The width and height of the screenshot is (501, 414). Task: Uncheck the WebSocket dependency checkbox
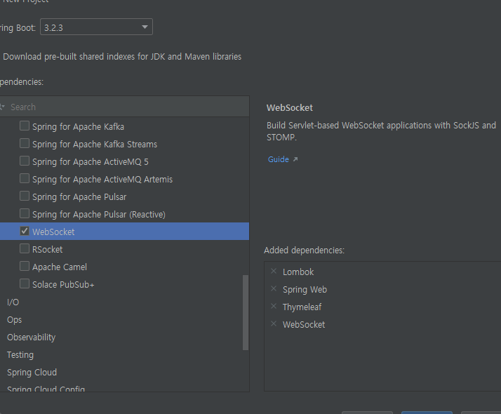pyautogui.click(x=25, y=232)
